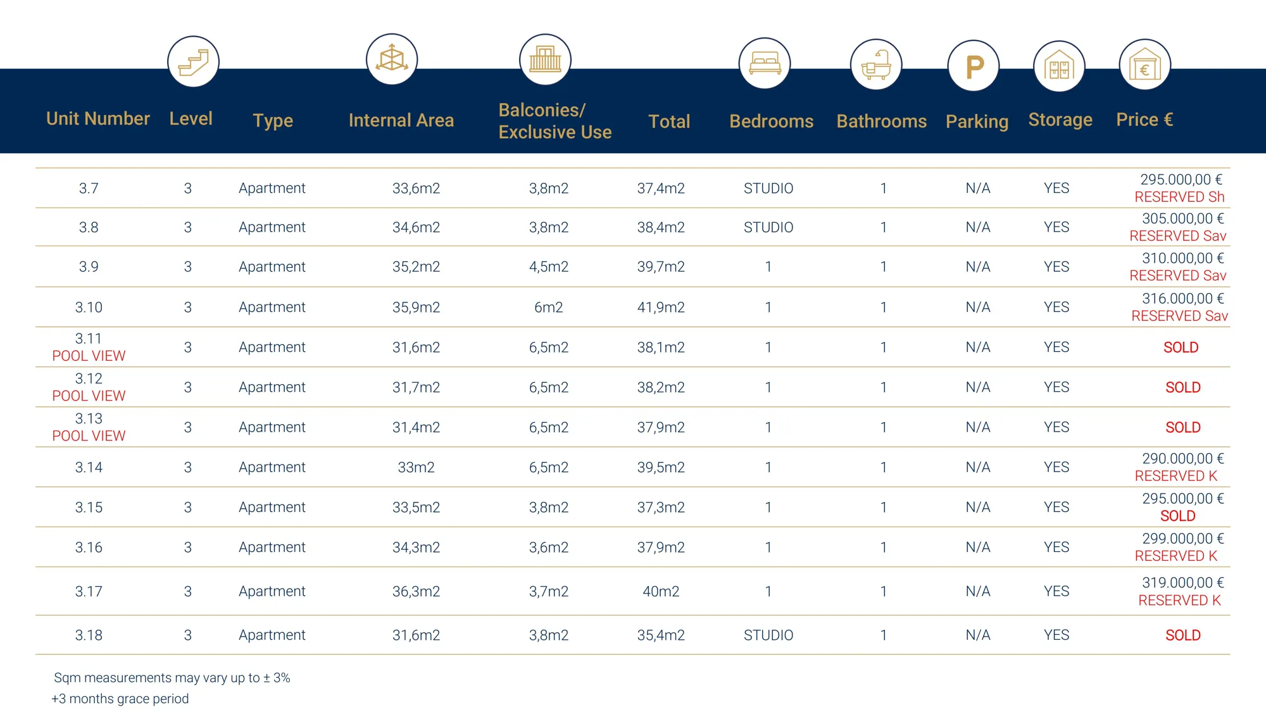Click the P Parking icon
The image size is (1266, 712).
(x=974, y=66)
